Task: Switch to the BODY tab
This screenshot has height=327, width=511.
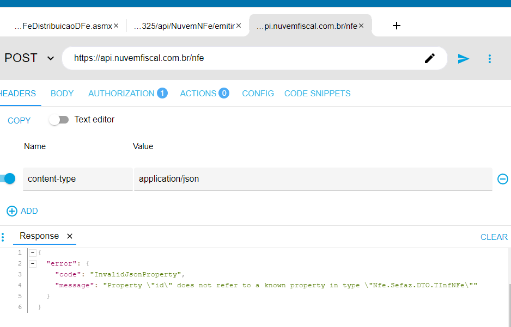Action: [x=62, y=94]
